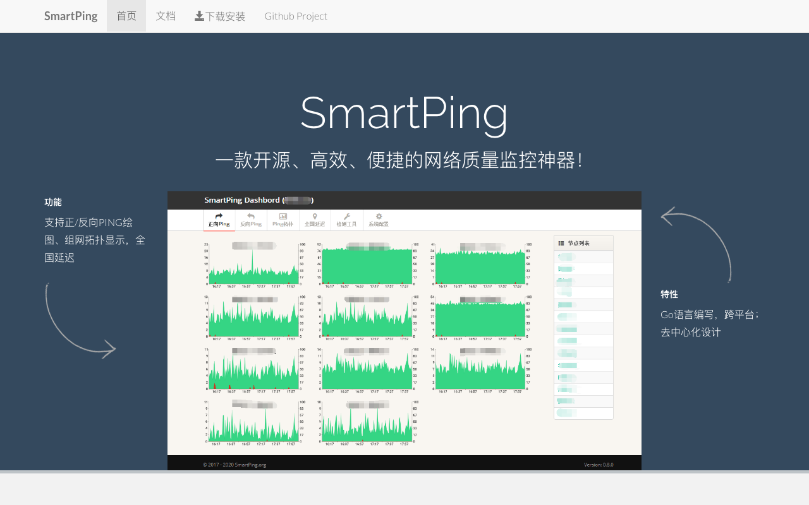Click 检测工具 wrench icon in dashboard screenshot
This screenshot has height=505, width=809.
point(347,216)
